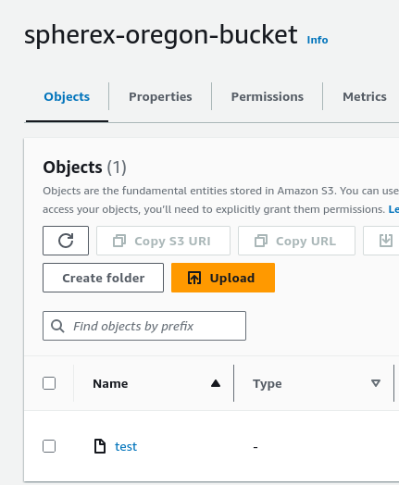Sort by the Name column ascending arrow
Viewport: 399px width, 485px height.
coord(216,383)
